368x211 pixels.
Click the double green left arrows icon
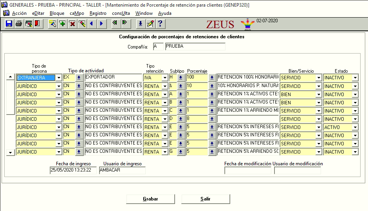[115, 23]
